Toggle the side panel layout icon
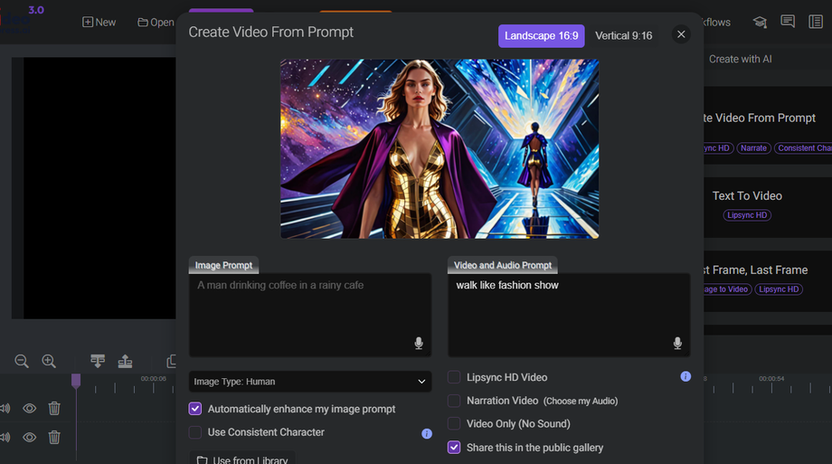832x464 pixels. [816, 22]
